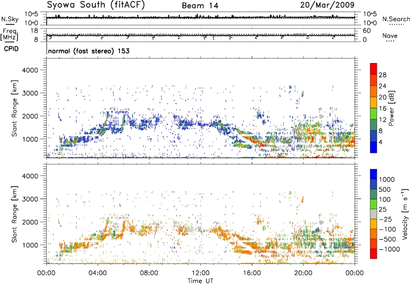This screenshot has height=284, width=410.
Task: Click '3000' tick on velocity panel axis
Action: [30, 199]
